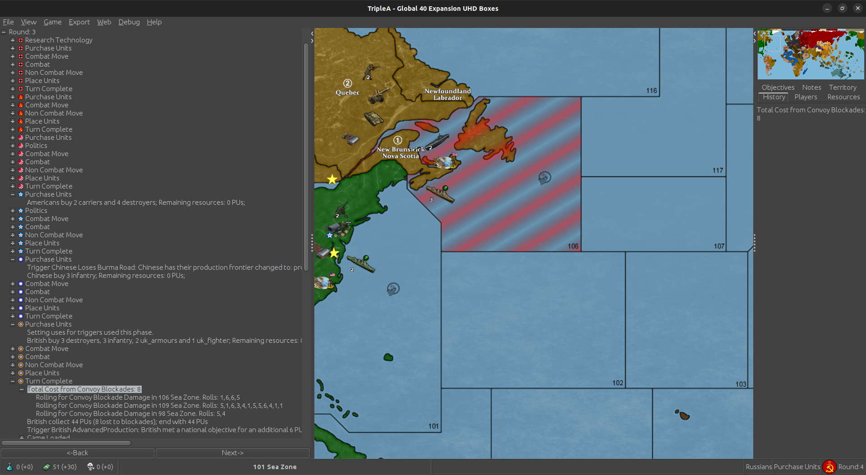Click the yellow victory city star near Quebec border

pyautogui.click(x=332, y=179)
